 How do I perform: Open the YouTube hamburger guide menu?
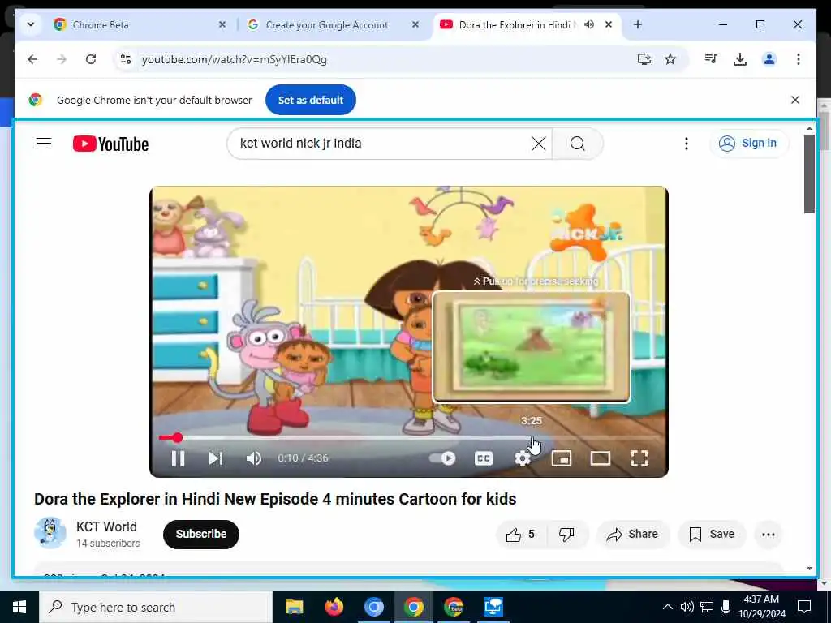(x=44, y=144)
